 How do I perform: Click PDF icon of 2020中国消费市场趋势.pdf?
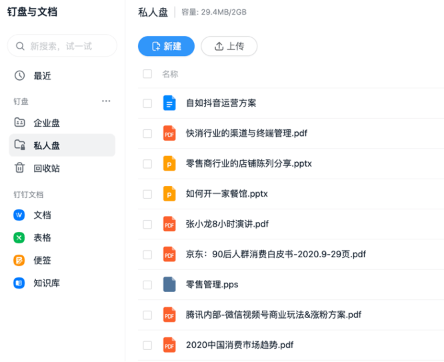coord(169,345)
